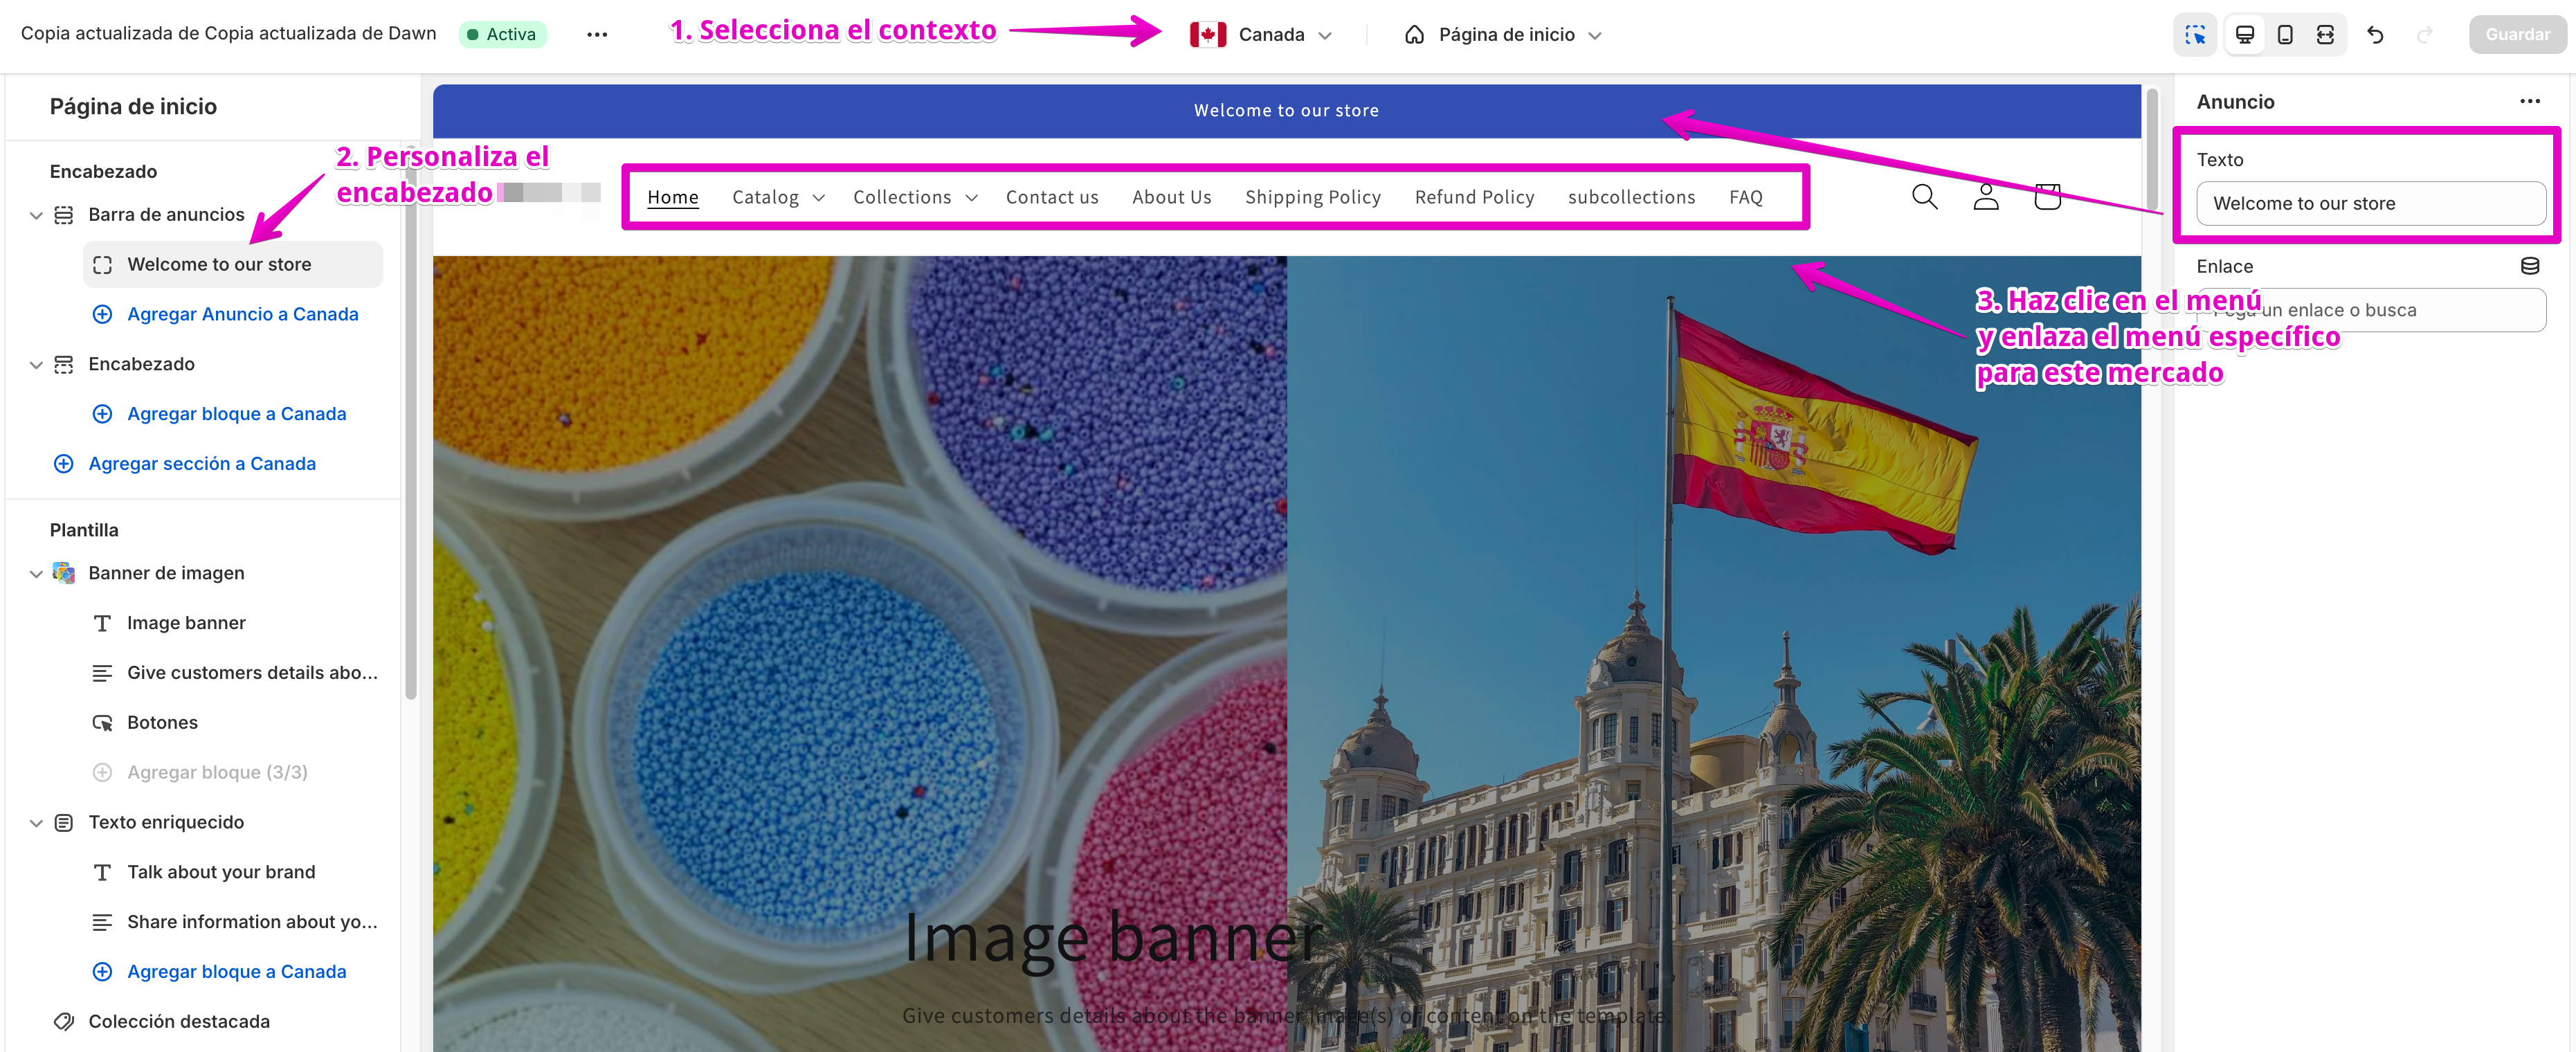The height and width of the screenshot is (1052, 2576).
Task: Open About Us in the store navigation
Action: click(1171, 197)
